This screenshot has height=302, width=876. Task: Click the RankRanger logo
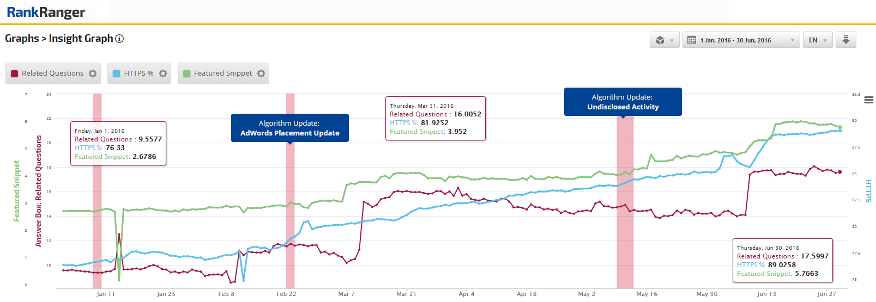pos(46,12)
